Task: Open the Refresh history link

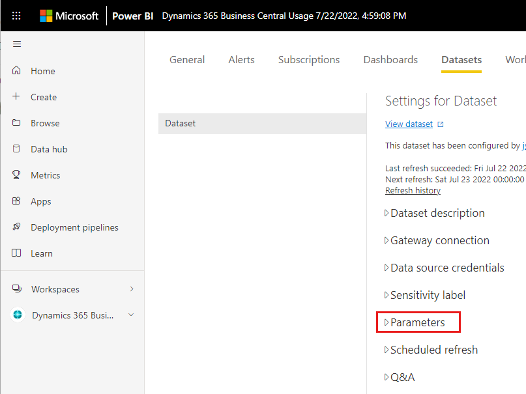Action: click(413, 190)
